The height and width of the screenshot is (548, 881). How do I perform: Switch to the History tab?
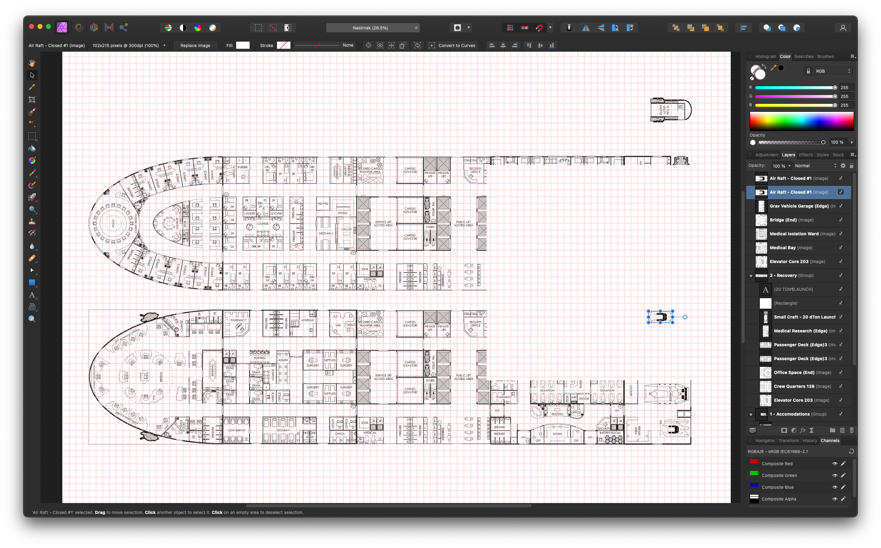click(809, 440)
